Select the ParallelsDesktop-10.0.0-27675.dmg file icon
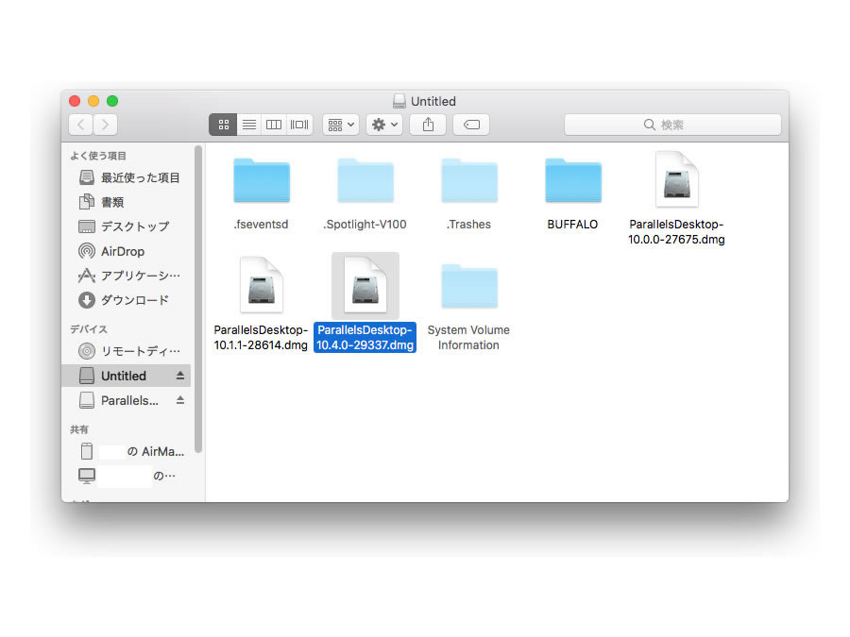 676,179
